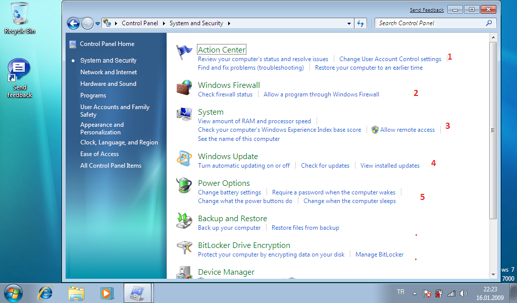Click the Send Feedback title bar link

click(427, 10)
